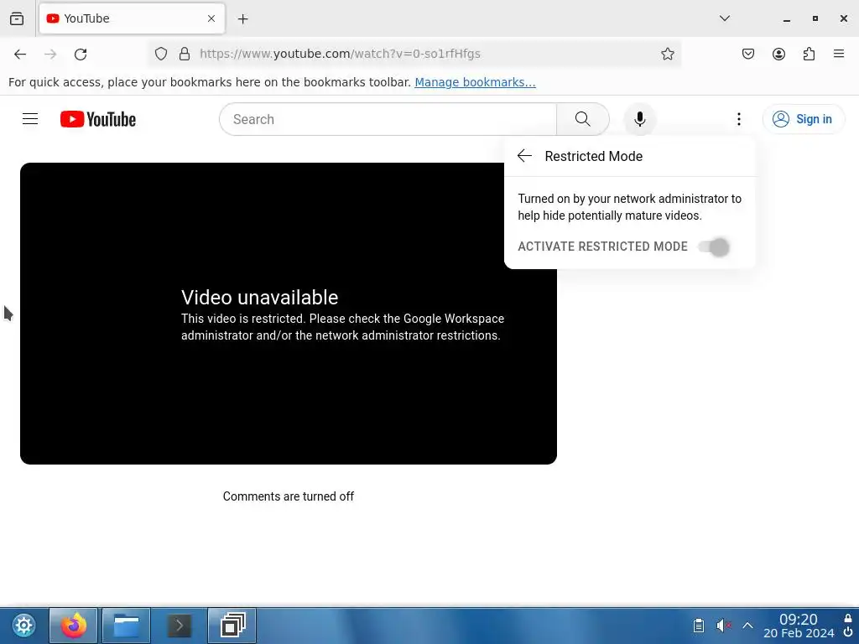Viewport: 859px width, 644px height.
Task: Bookmark this page with the star
Action: click(x=667, y=54)
